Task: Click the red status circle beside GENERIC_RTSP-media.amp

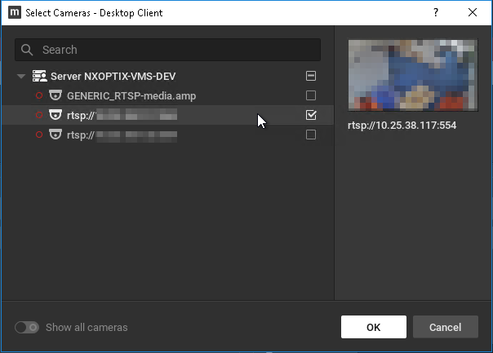Action: click(38, 95)
